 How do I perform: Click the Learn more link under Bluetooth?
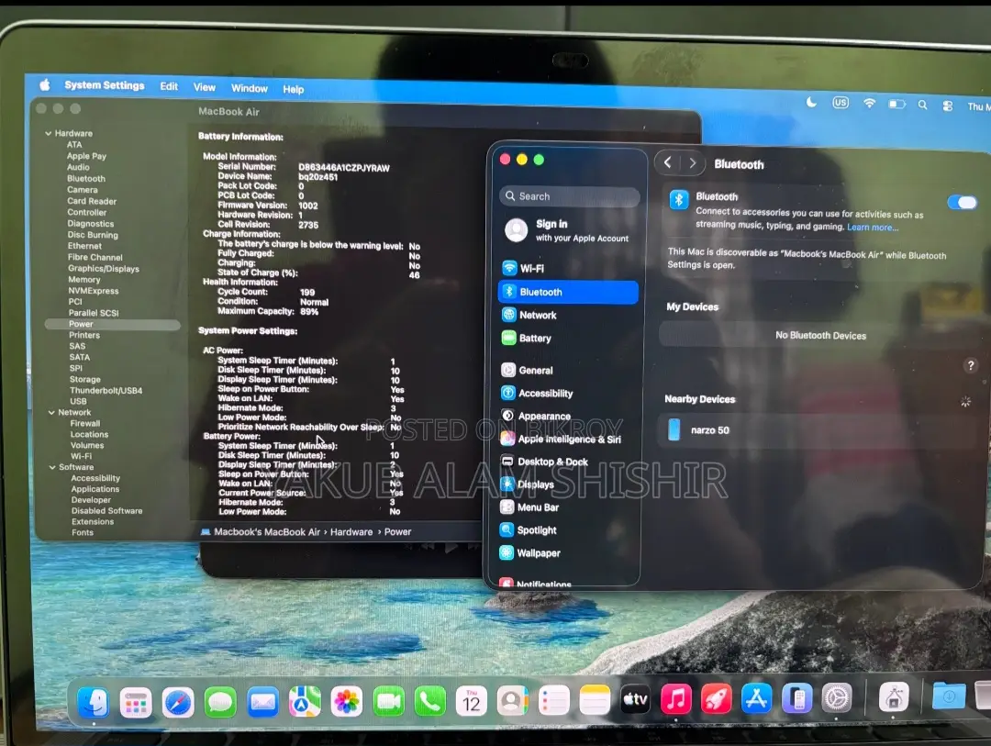point(873,228)
